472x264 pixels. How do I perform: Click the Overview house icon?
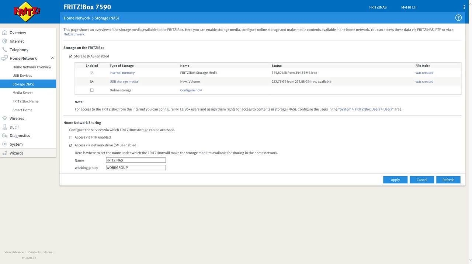point(5,32)
